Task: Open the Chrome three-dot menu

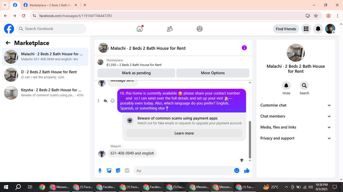Action: (x=337, y=16)
